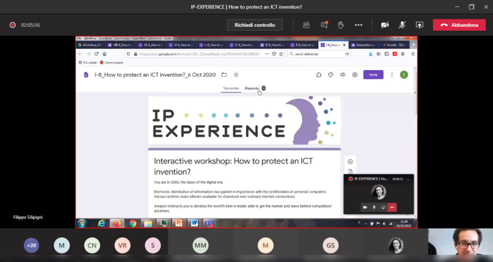Open the Firefox hamburger menu
Screen dimensions: 493x262
(x=413, y=54)
